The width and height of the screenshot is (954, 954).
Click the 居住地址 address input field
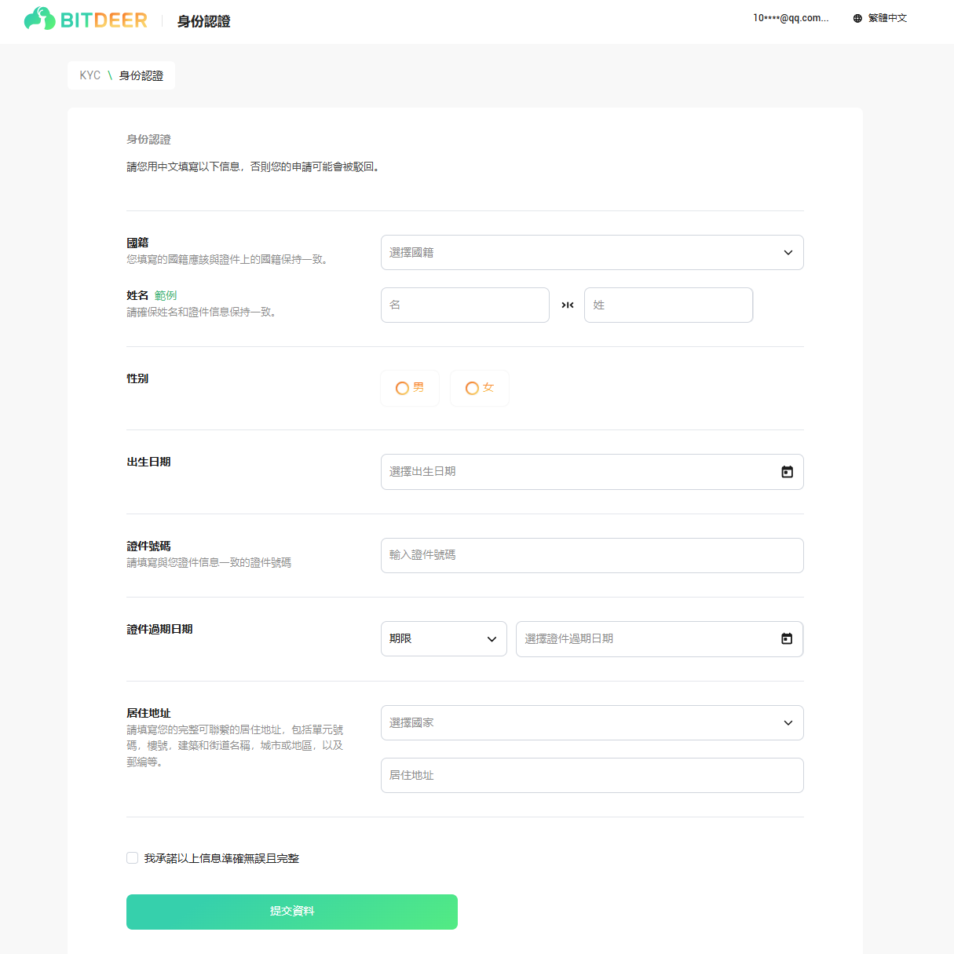coord(592,776)
